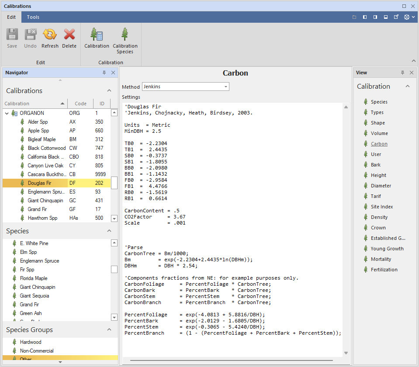This screenshot has width=419, height=367.
Task: Click the settings editor scroll-down arrow
Action: [346, 353]
